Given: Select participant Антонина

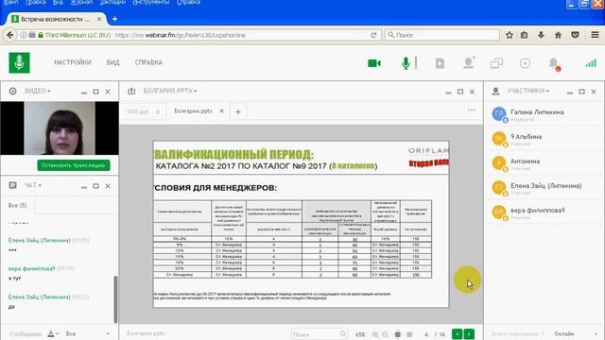Looking at the screenshot, I should 544,164.
